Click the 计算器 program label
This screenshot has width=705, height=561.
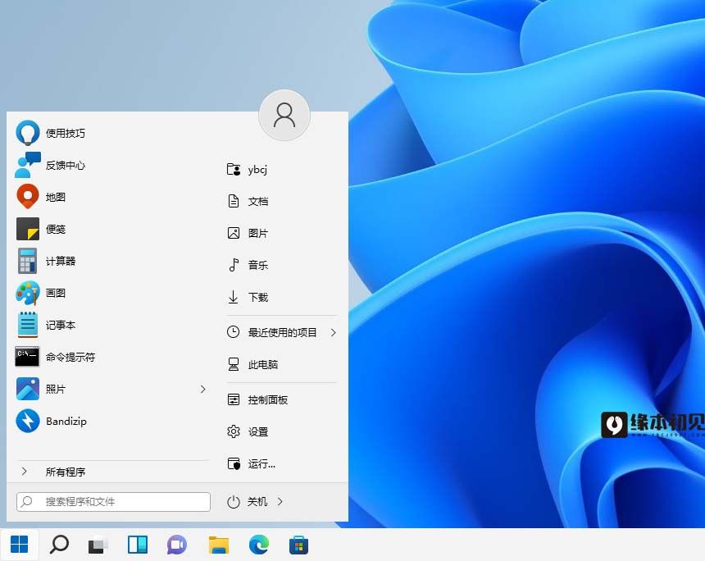[60, 261]
